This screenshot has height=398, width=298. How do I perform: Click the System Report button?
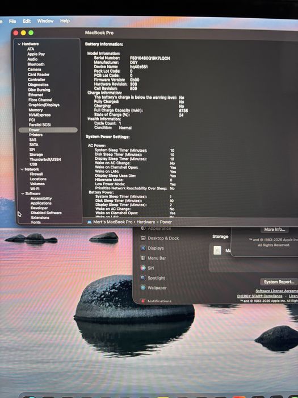[x=279, y=282]
